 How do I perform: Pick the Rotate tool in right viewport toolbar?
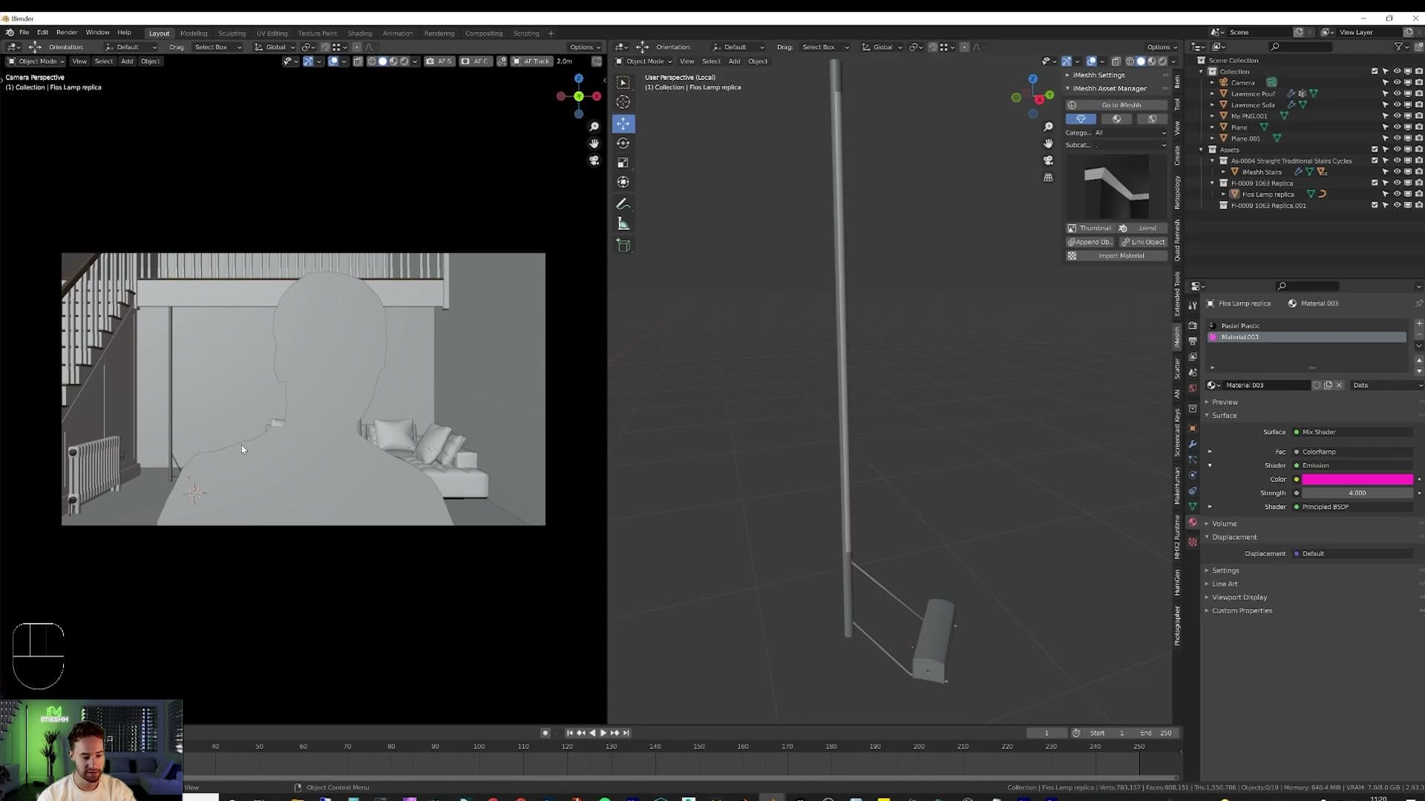click(x=623, y=143)
